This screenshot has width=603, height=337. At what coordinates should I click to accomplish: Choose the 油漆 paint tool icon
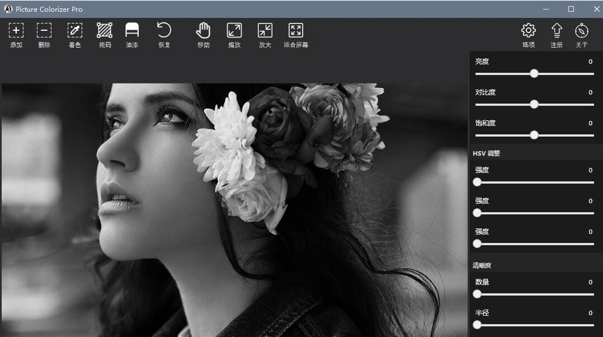(x=132, y=30)
